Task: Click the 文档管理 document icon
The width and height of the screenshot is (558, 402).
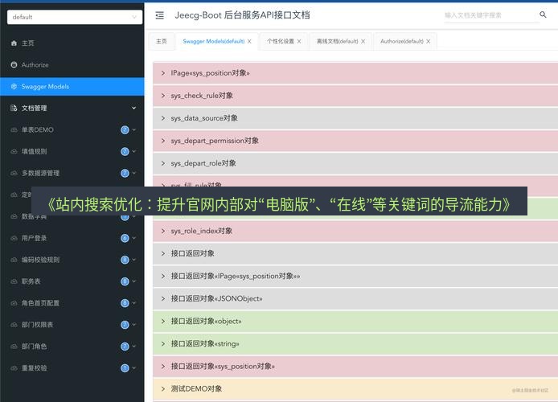Action: [14, 109]
